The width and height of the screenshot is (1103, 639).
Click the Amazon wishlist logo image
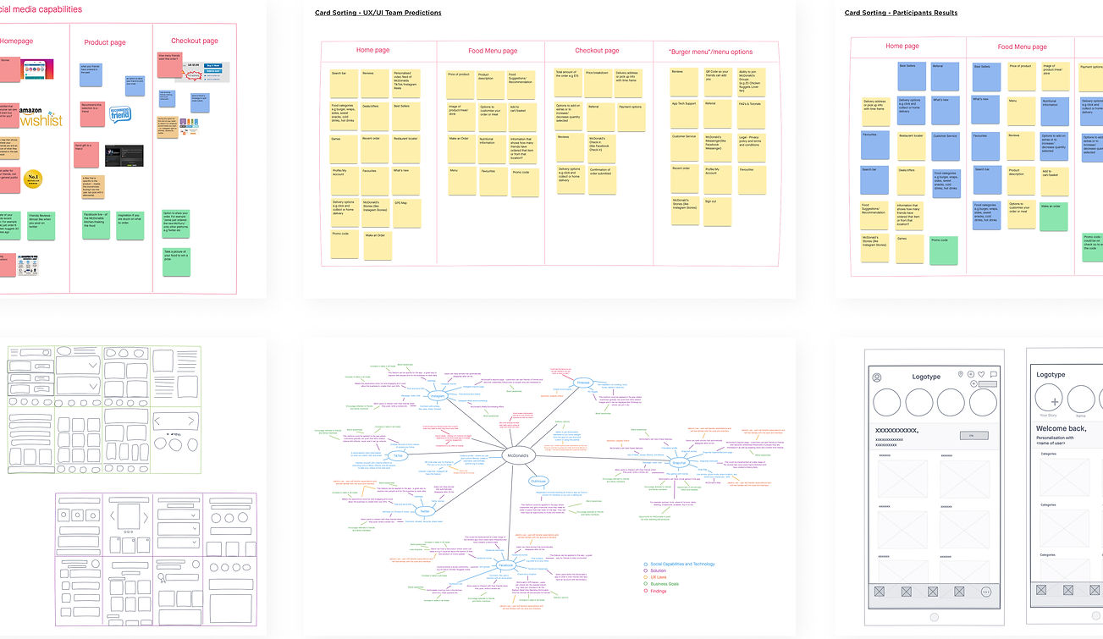(x=39, y=117)
